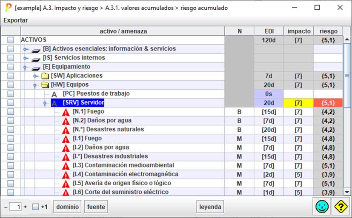Click the folder icon next to [SW] Aplicaciones
This screenshot has width=352, height=218.
(x=45, y=76)
